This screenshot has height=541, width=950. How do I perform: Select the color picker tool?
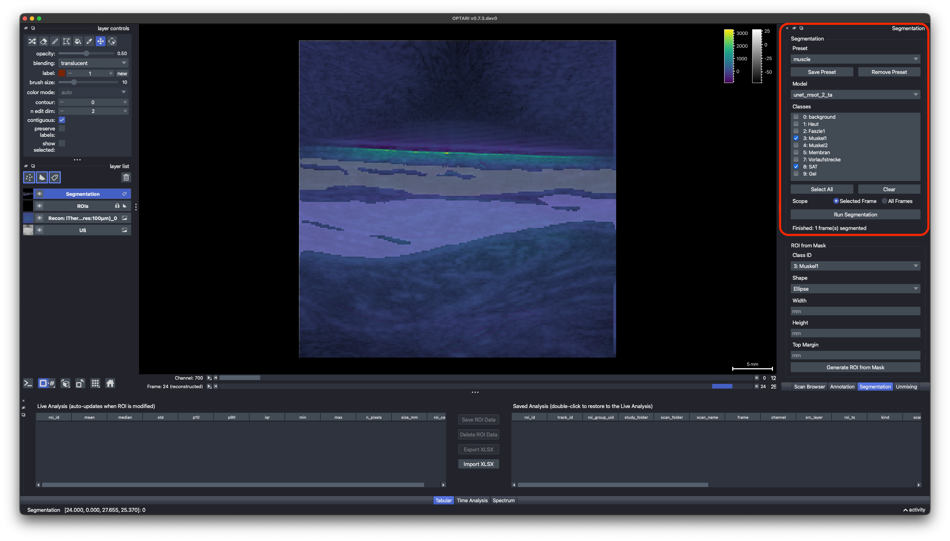89,41
